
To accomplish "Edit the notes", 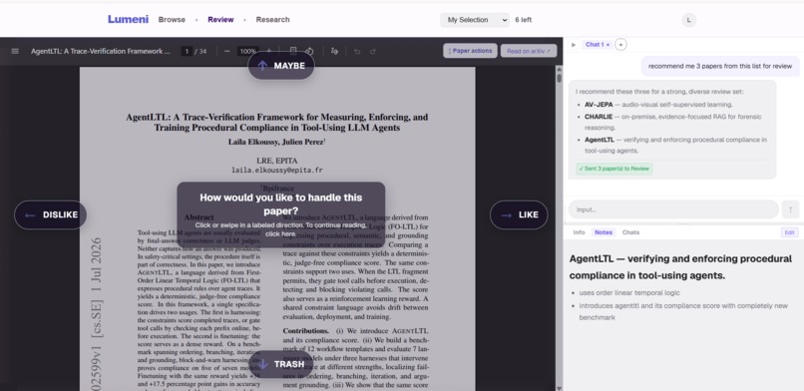I will pos(790,232).
